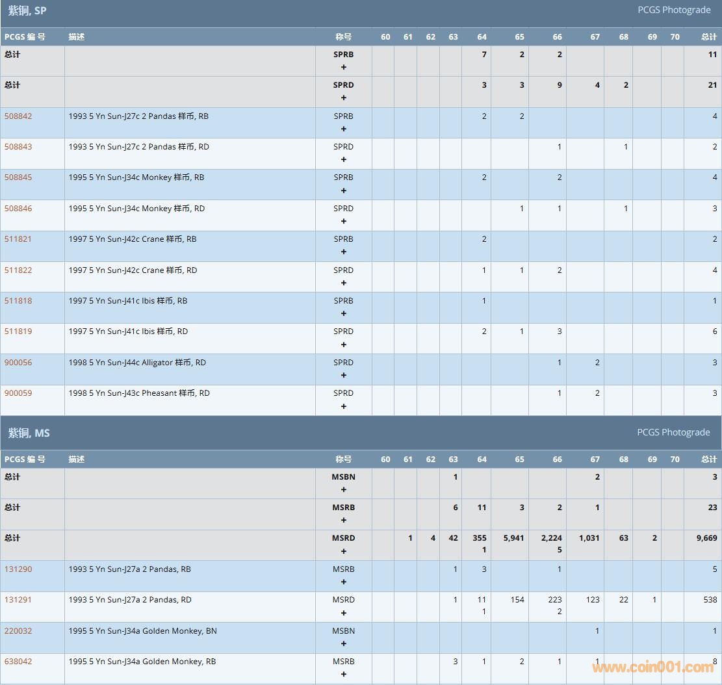Expand plus under SPRD total row
722x685 pixels.
(344, 97)
